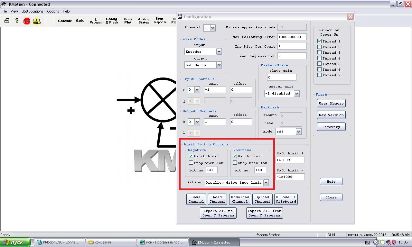
Task: Click the Max Following Error field
Action: (x=292, y=37)
